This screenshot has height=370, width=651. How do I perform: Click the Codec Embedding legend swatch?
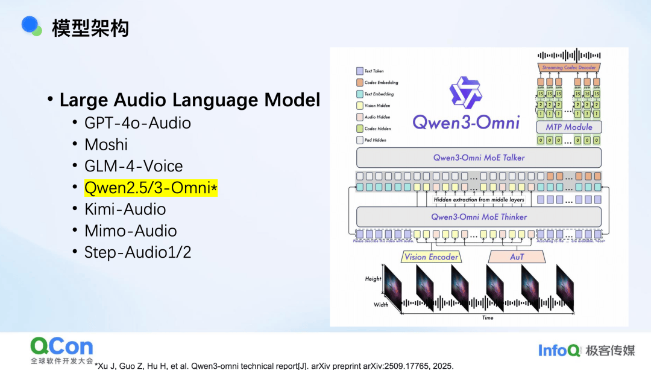tap(359, 82)
